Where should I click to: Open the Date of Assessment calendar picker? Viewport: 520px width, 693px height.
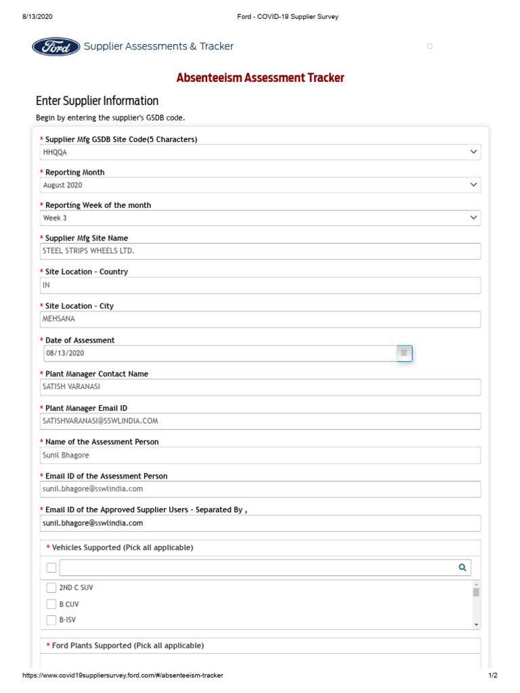tap(404, 353)
